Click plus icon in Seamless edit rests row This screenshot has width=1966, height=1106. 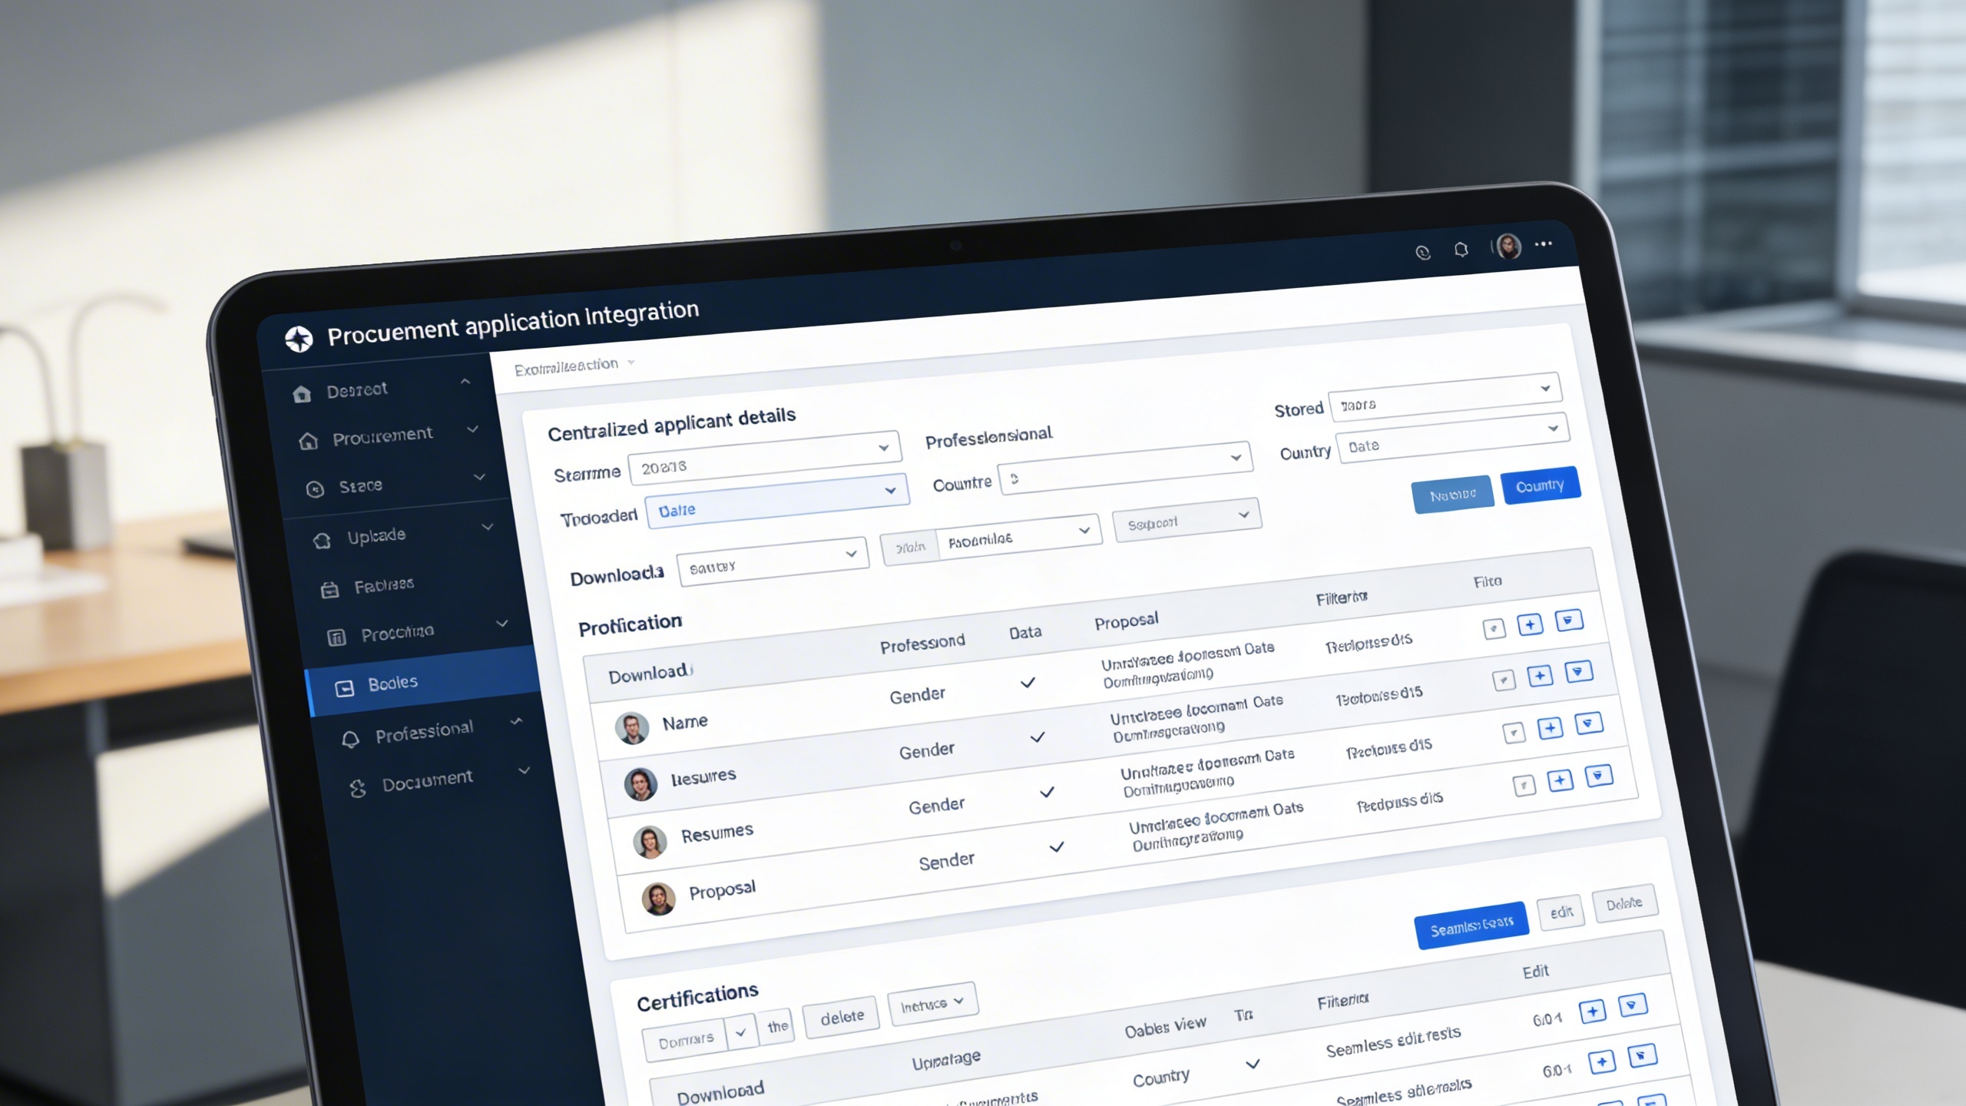[1593, 1011]
